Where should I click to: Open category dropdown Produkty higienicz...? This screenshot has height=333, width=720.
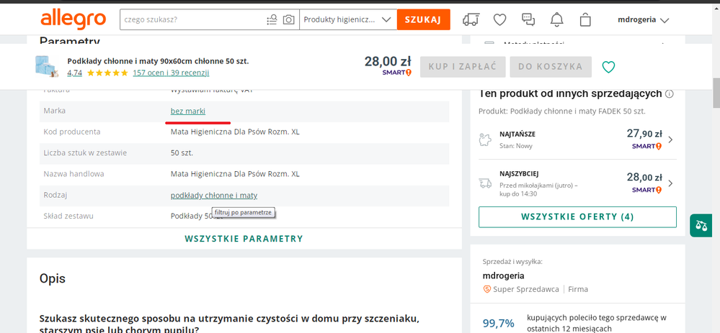(x=348, y=19)
